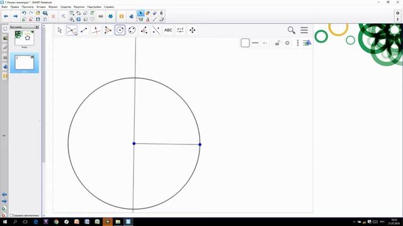Click the Save file icon
Viewport: 403px width, 226px height.
pyautogui.click(x=38, y=19)
